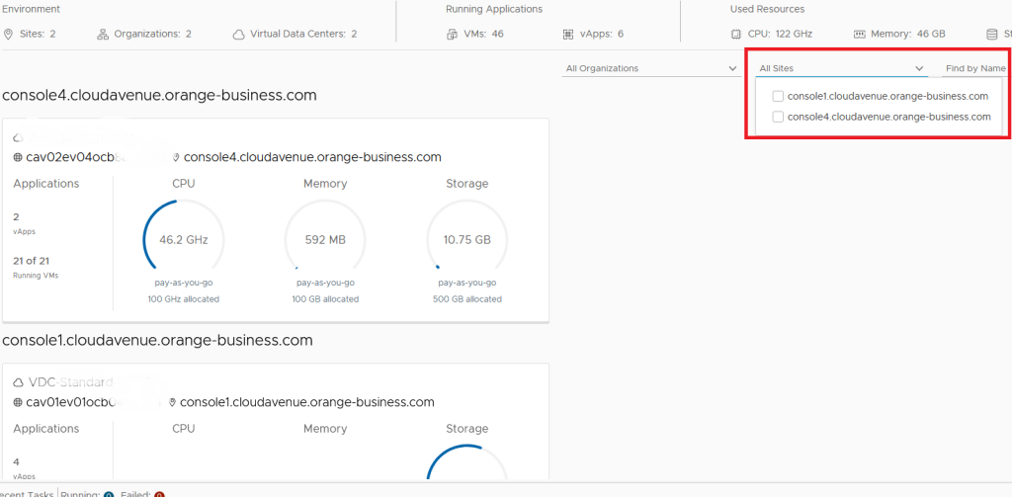Click the Organizations: 2 summary
Image resolution: width=1012 pixels, height=497 pixels.
[x=144, y=34]
